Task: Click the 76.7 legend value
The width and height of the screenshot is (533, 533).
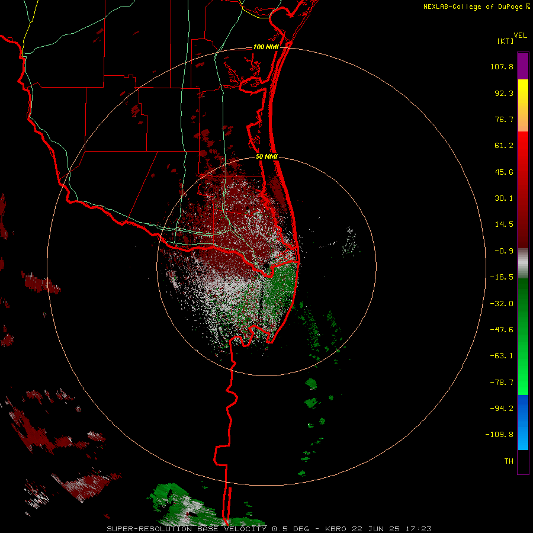Action: pyautogui.click(x=504, y=119)
